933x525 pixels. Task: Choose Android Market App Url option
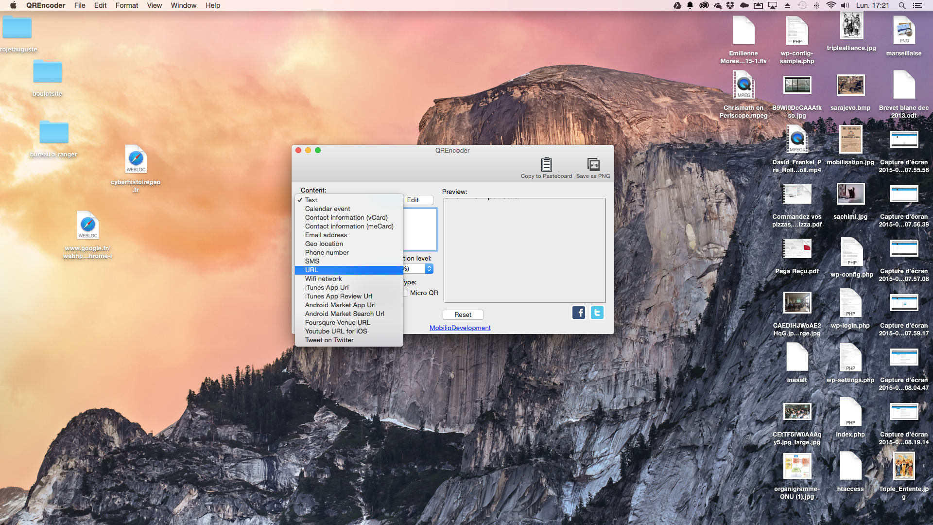pos(349,305)
